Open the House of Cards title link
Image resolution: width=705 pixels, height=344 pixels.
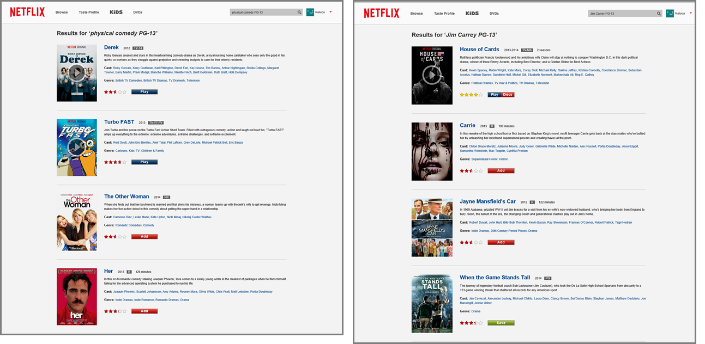[x=479, y=50]
